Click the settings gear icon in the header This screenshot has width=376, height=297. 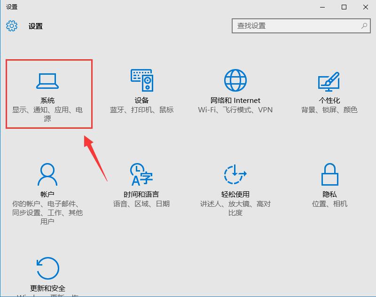coord(12,26)
